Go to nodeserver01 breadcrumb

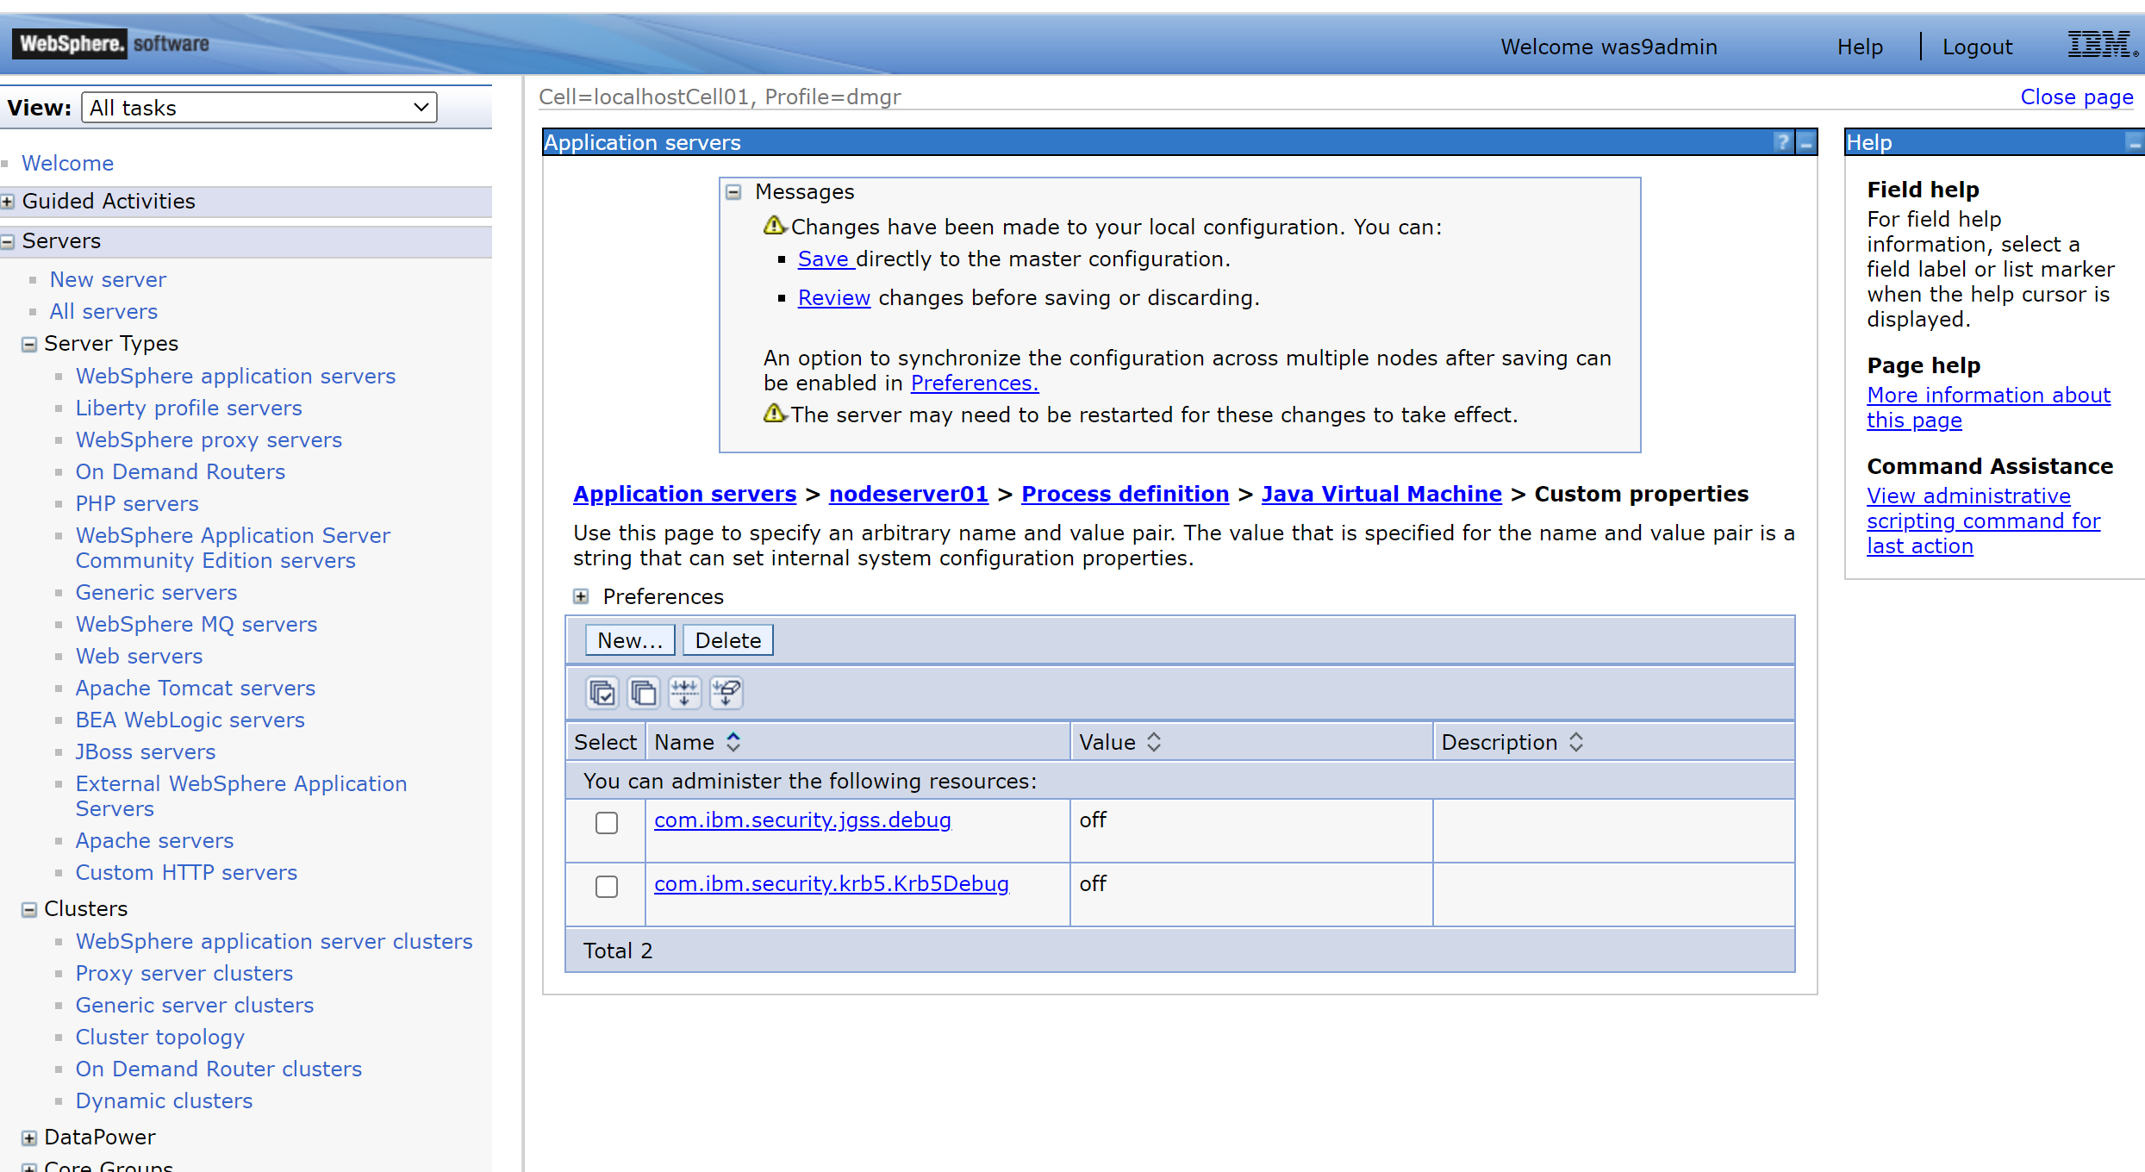pos(908,494)
